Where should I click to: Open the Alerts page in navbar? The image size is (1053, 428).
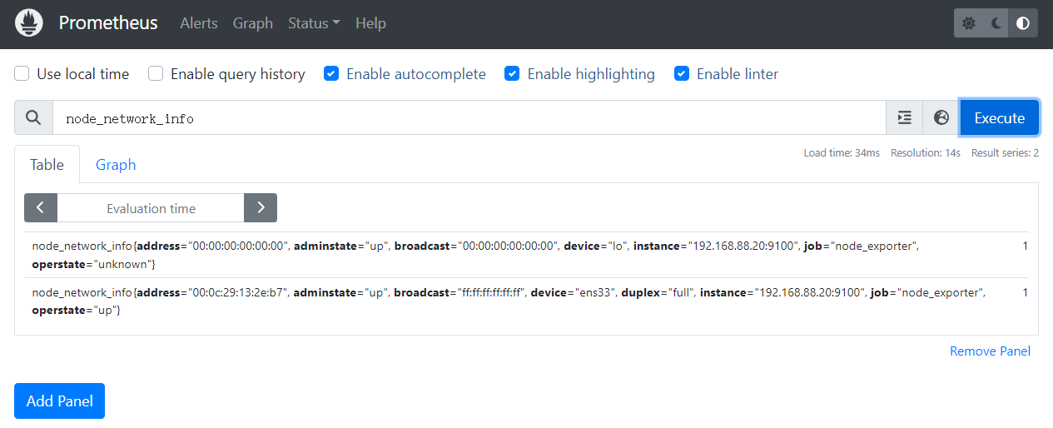(x=199, y=23)
